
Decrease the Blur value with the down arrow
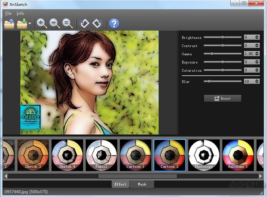pyautogui.click(x=257, y=83)
